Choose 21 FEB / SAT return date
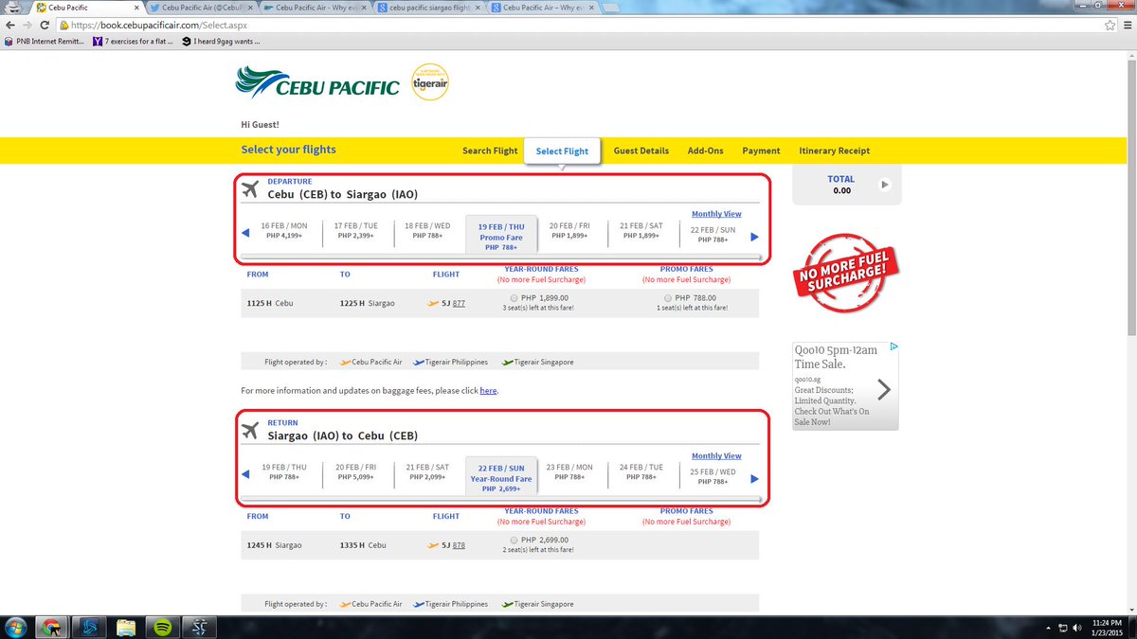This screenshot has height=639, width=1137. [427, 471]
